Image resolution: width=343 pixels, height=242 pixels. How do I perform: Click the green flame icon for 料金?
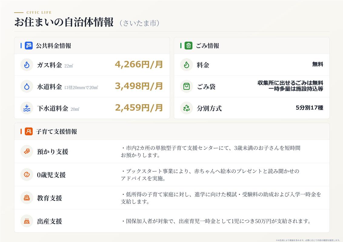[x=187, y=65]
